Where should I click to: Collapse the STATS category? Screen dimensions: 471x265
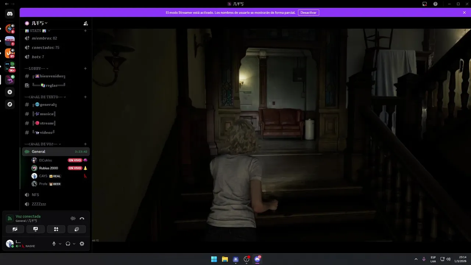coord(37,31)
